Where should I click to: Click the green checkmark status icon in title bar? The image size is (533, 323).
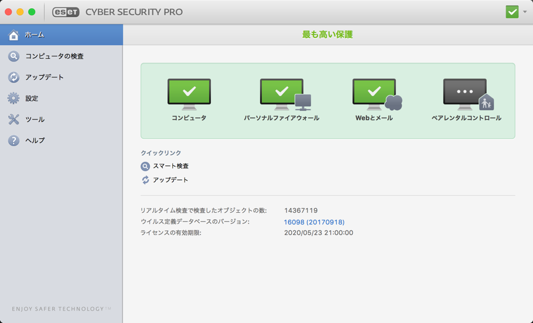click(512, 12)
